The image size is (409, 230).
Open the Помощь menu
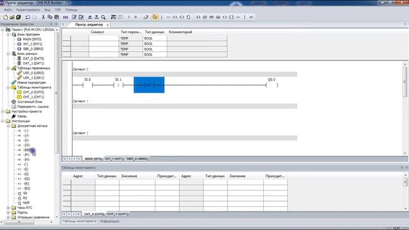coord(72,10)
